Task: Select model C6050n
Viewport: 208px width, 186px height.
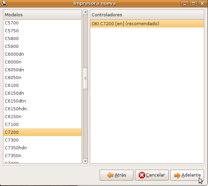Action: click(42, 78)
